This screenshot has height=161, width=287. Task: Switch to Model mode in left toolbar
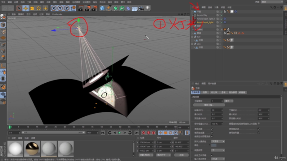tap(3, 25)
